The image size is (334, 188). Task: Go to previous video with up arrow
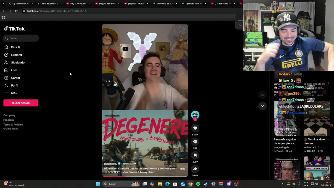(x=262, y=95)
